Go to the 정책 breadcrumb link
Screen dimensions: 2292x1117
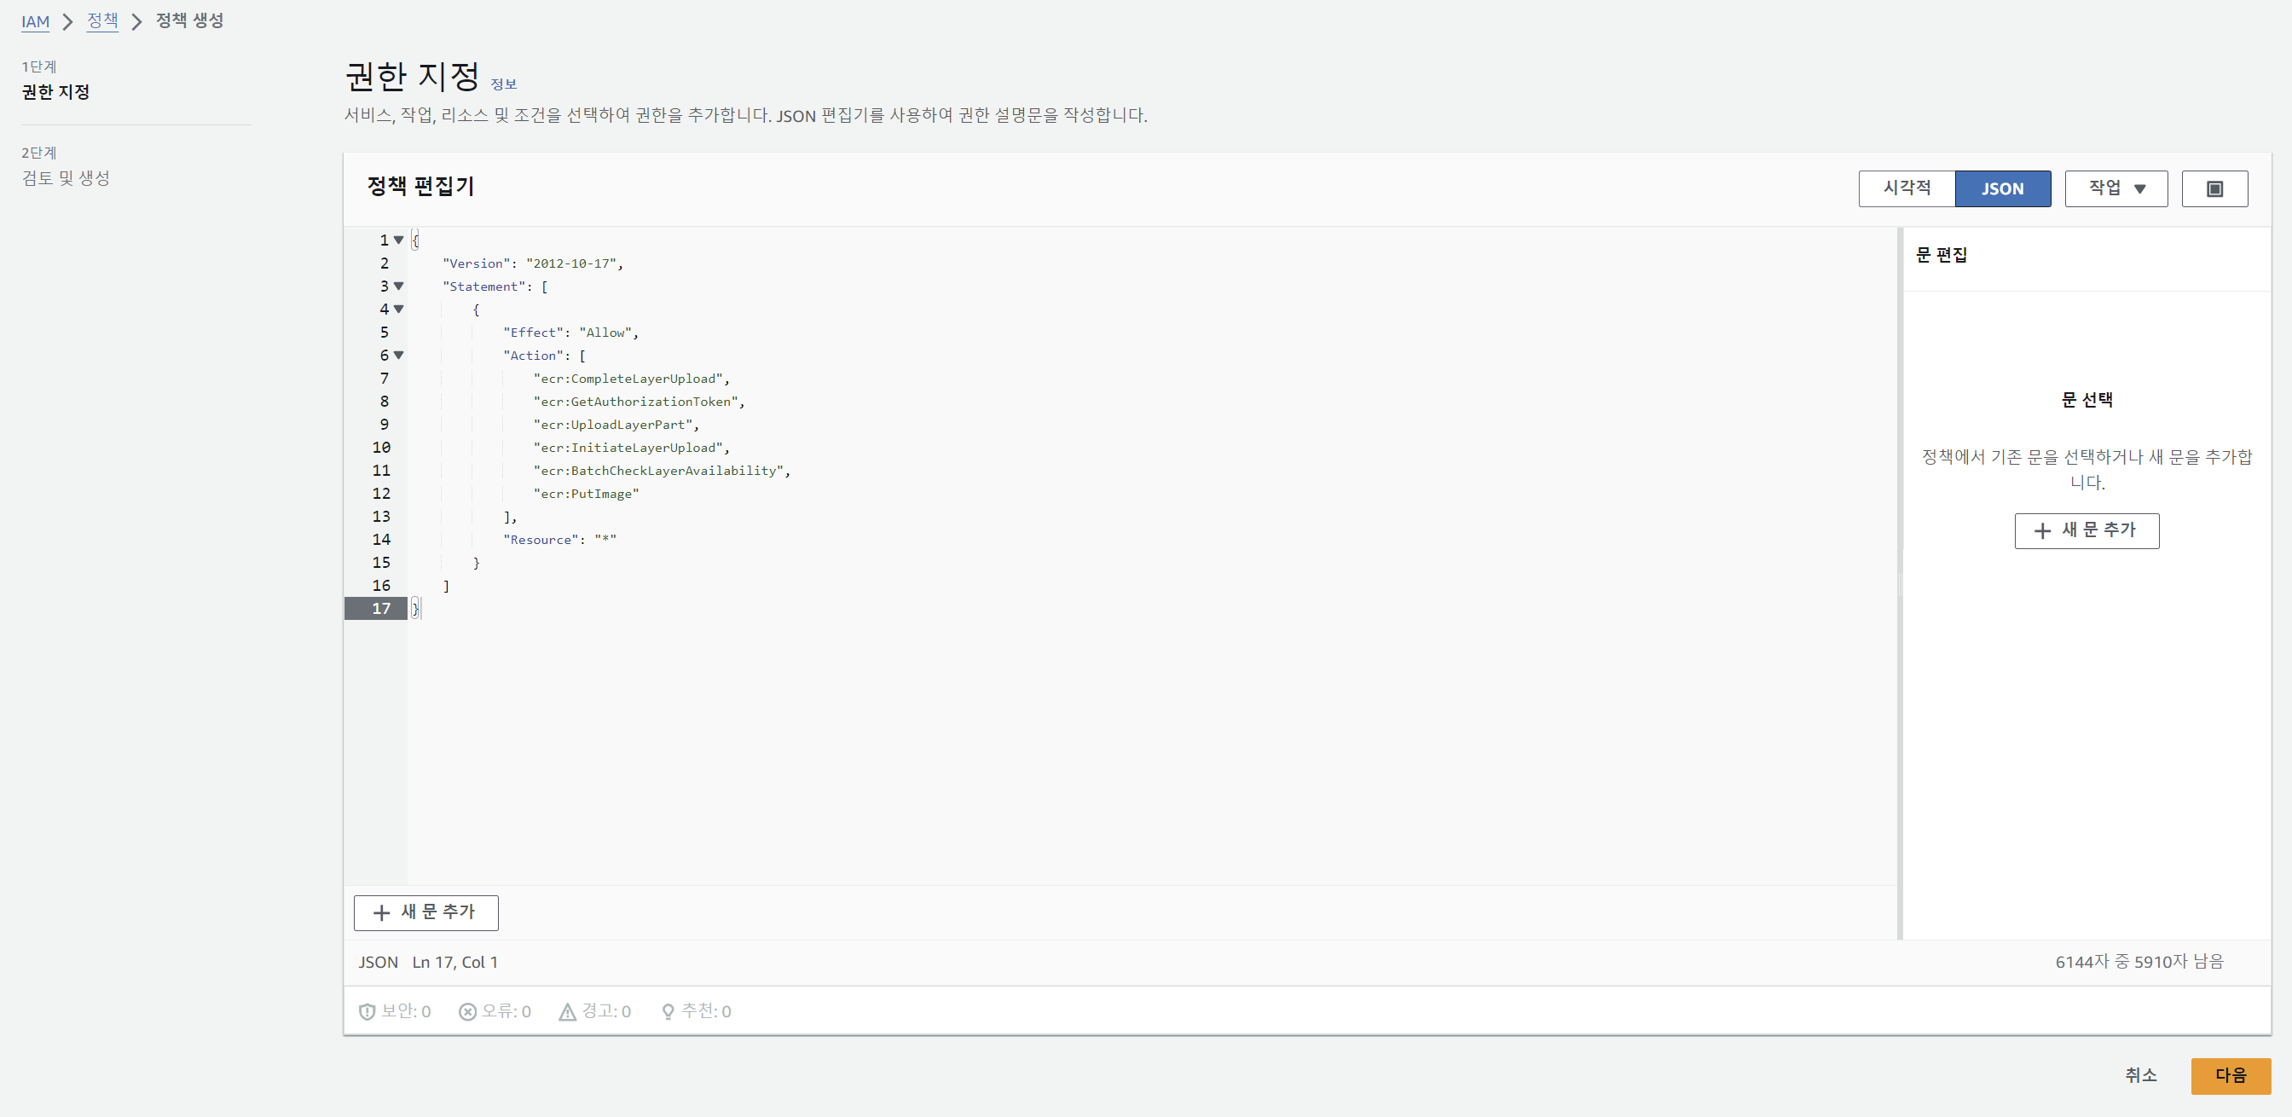tap(102, 20)
